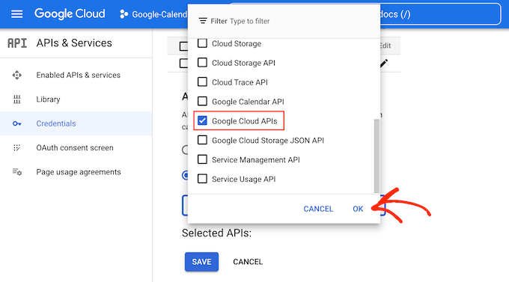Open Page usage agreements
509x282 pixels.
[79, 172]
